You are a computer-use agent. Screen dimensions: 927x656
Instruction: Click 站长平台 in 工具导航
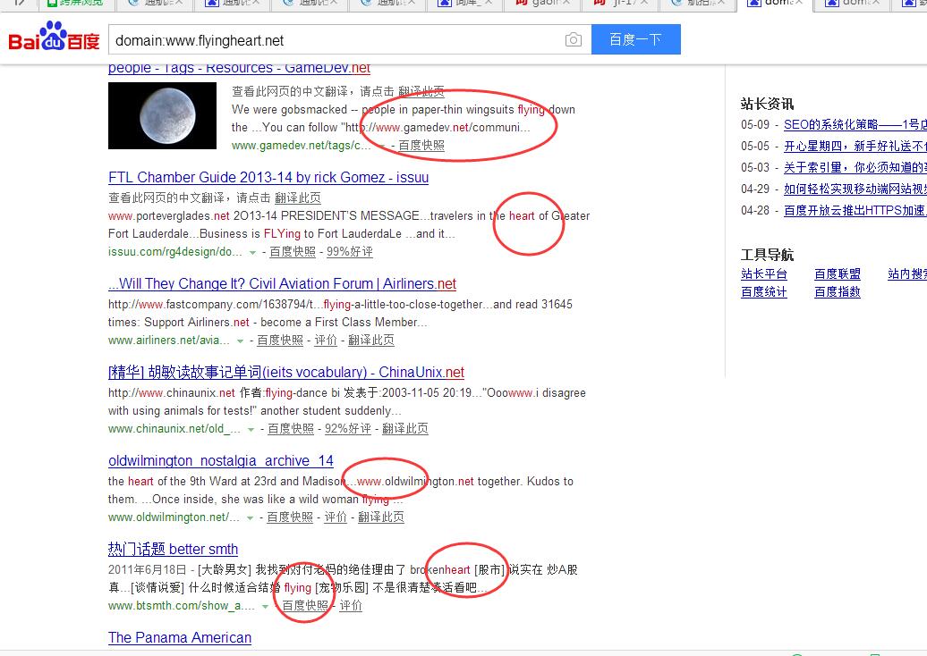point(764,274)
